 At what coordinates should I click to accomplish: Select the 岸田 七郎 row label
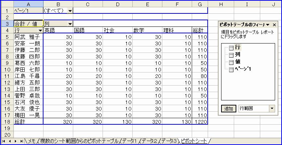[x=28, y=70]
